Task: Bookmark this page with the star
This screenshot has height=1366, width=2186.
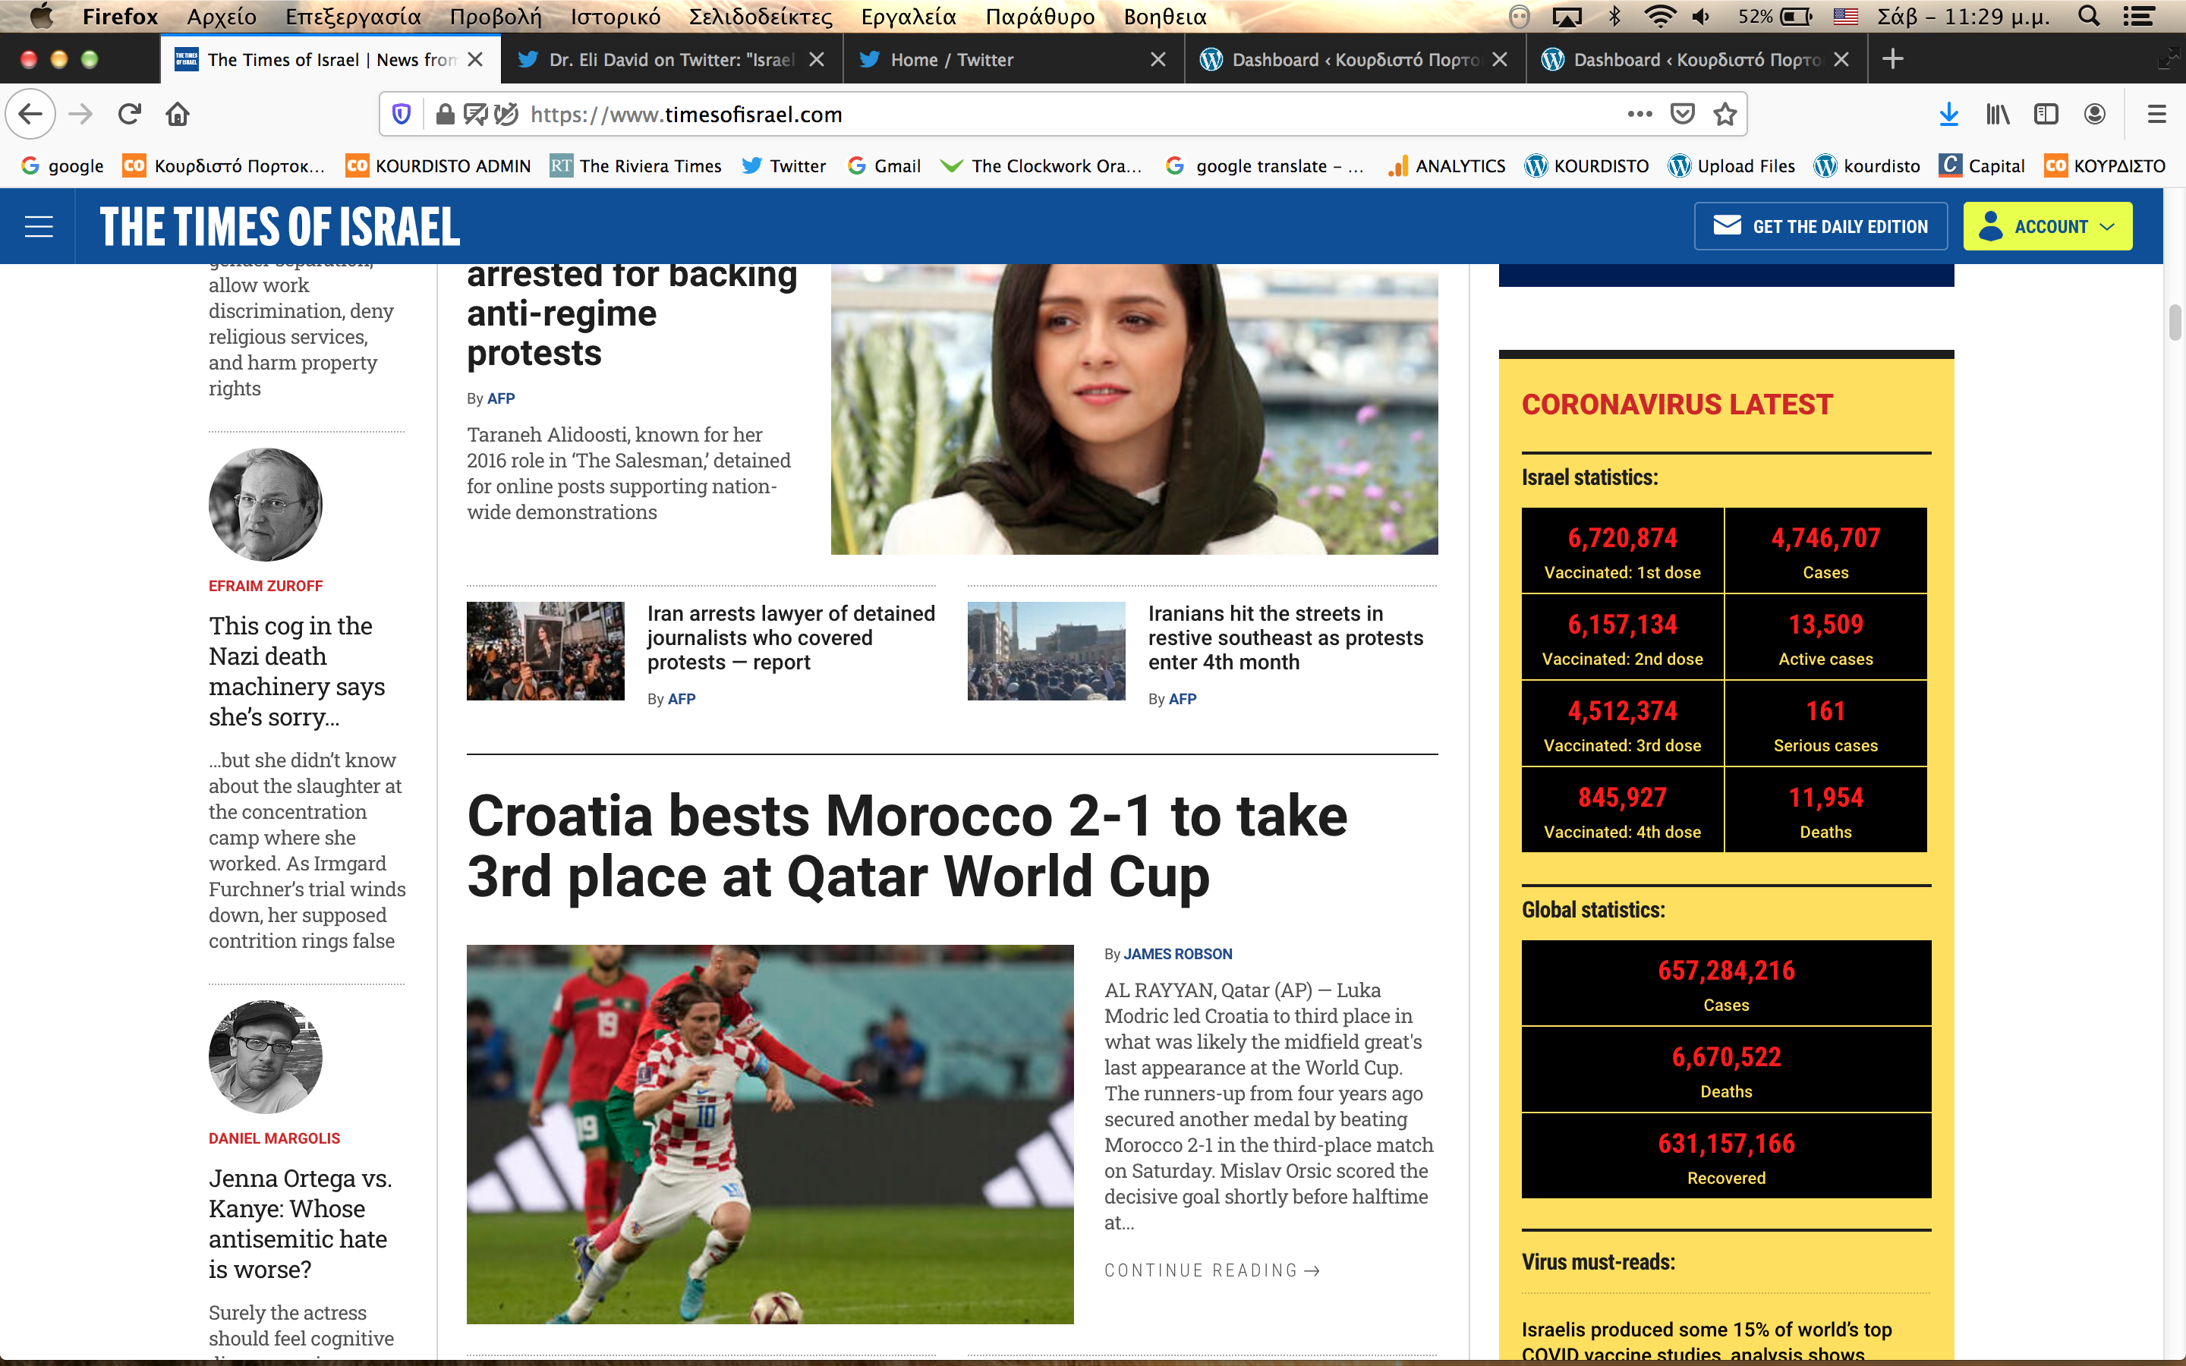Action: point(1725,114)
